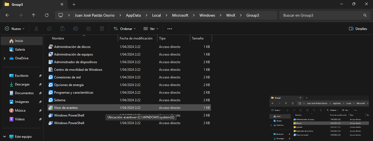This screenshot has height=141, width=373.
Task: Click the Sistema shortcut icon
Action: point(51,100)
